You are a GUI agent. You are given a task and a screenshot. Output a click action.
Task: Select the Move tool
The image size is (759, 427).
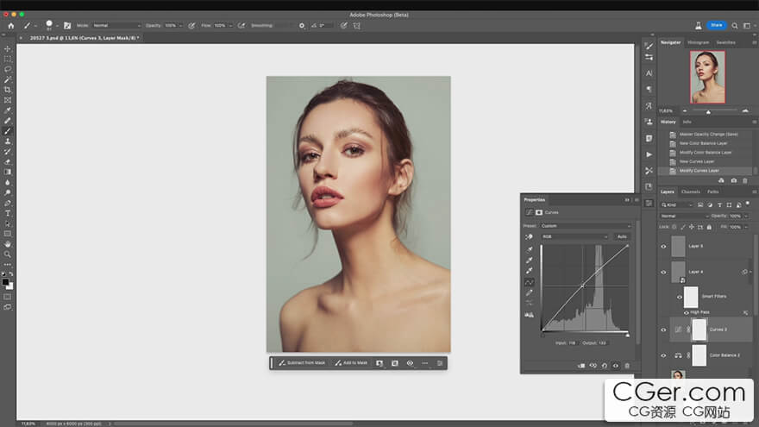(8, 48)
